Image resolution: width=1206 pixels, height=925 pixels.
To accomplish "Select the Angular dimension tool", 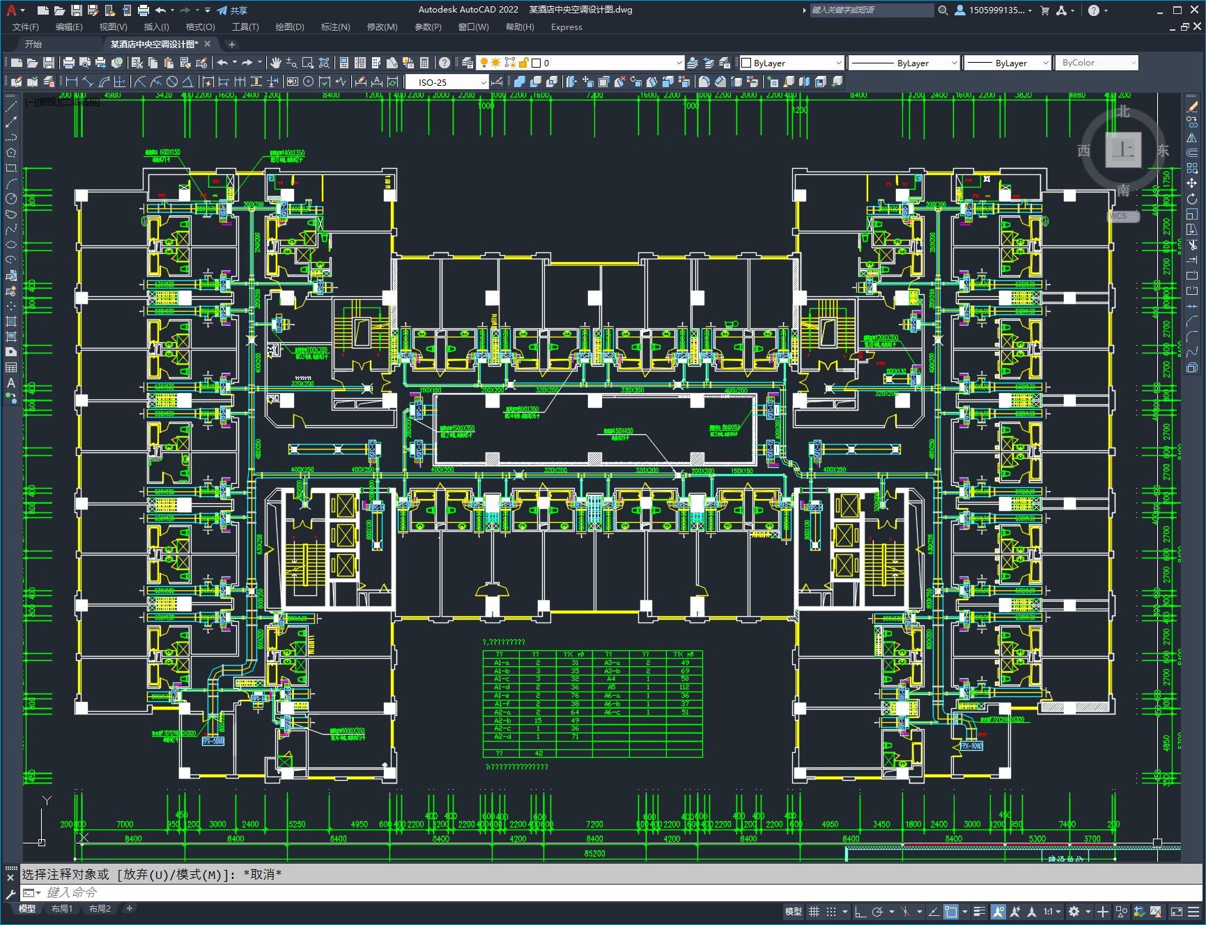I will [188, 82].
